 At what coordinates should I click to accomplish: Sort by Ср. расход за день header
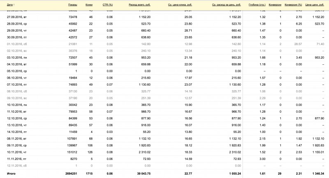[226, 4]
